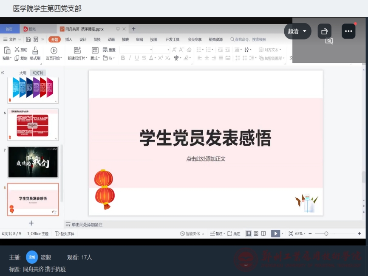Open the 超清 video quality dropdown

pos(297,31)
